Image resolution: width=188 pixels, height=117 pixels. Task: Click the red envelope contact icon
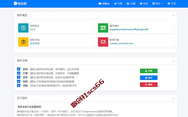pyautogui.click(x=103, y=42)
